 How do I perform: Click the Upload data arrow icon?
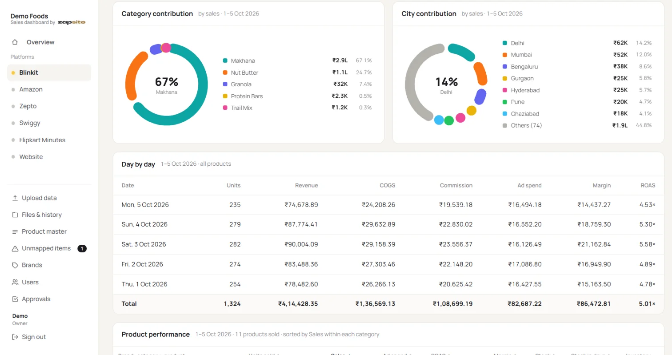pos(15,198)
